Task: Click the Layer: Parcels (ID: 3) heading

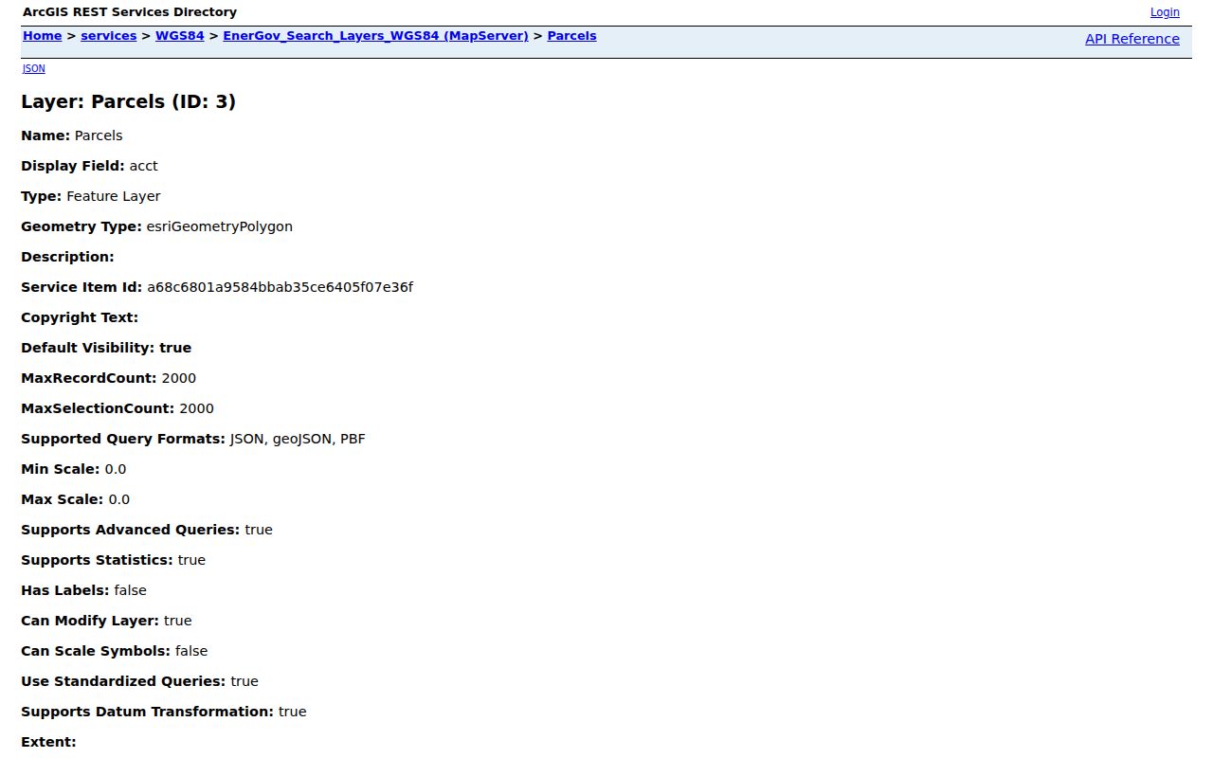Action: 128,101
